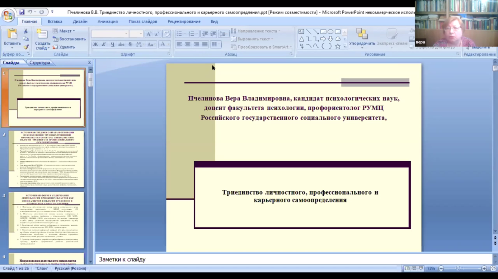Open quick access toolbar customization arrow
The height and width of the screenshot is (279, 498).
coord(52,12)
